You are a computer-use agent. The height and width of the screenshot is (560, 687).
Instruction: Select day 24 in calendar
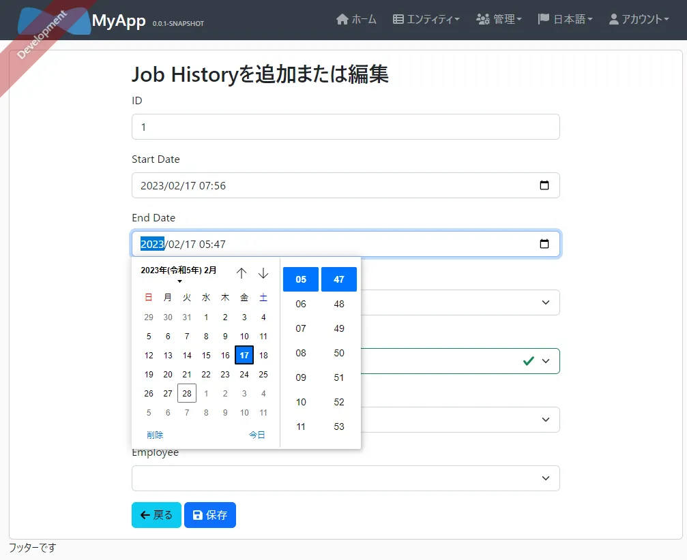coord(244,375)
